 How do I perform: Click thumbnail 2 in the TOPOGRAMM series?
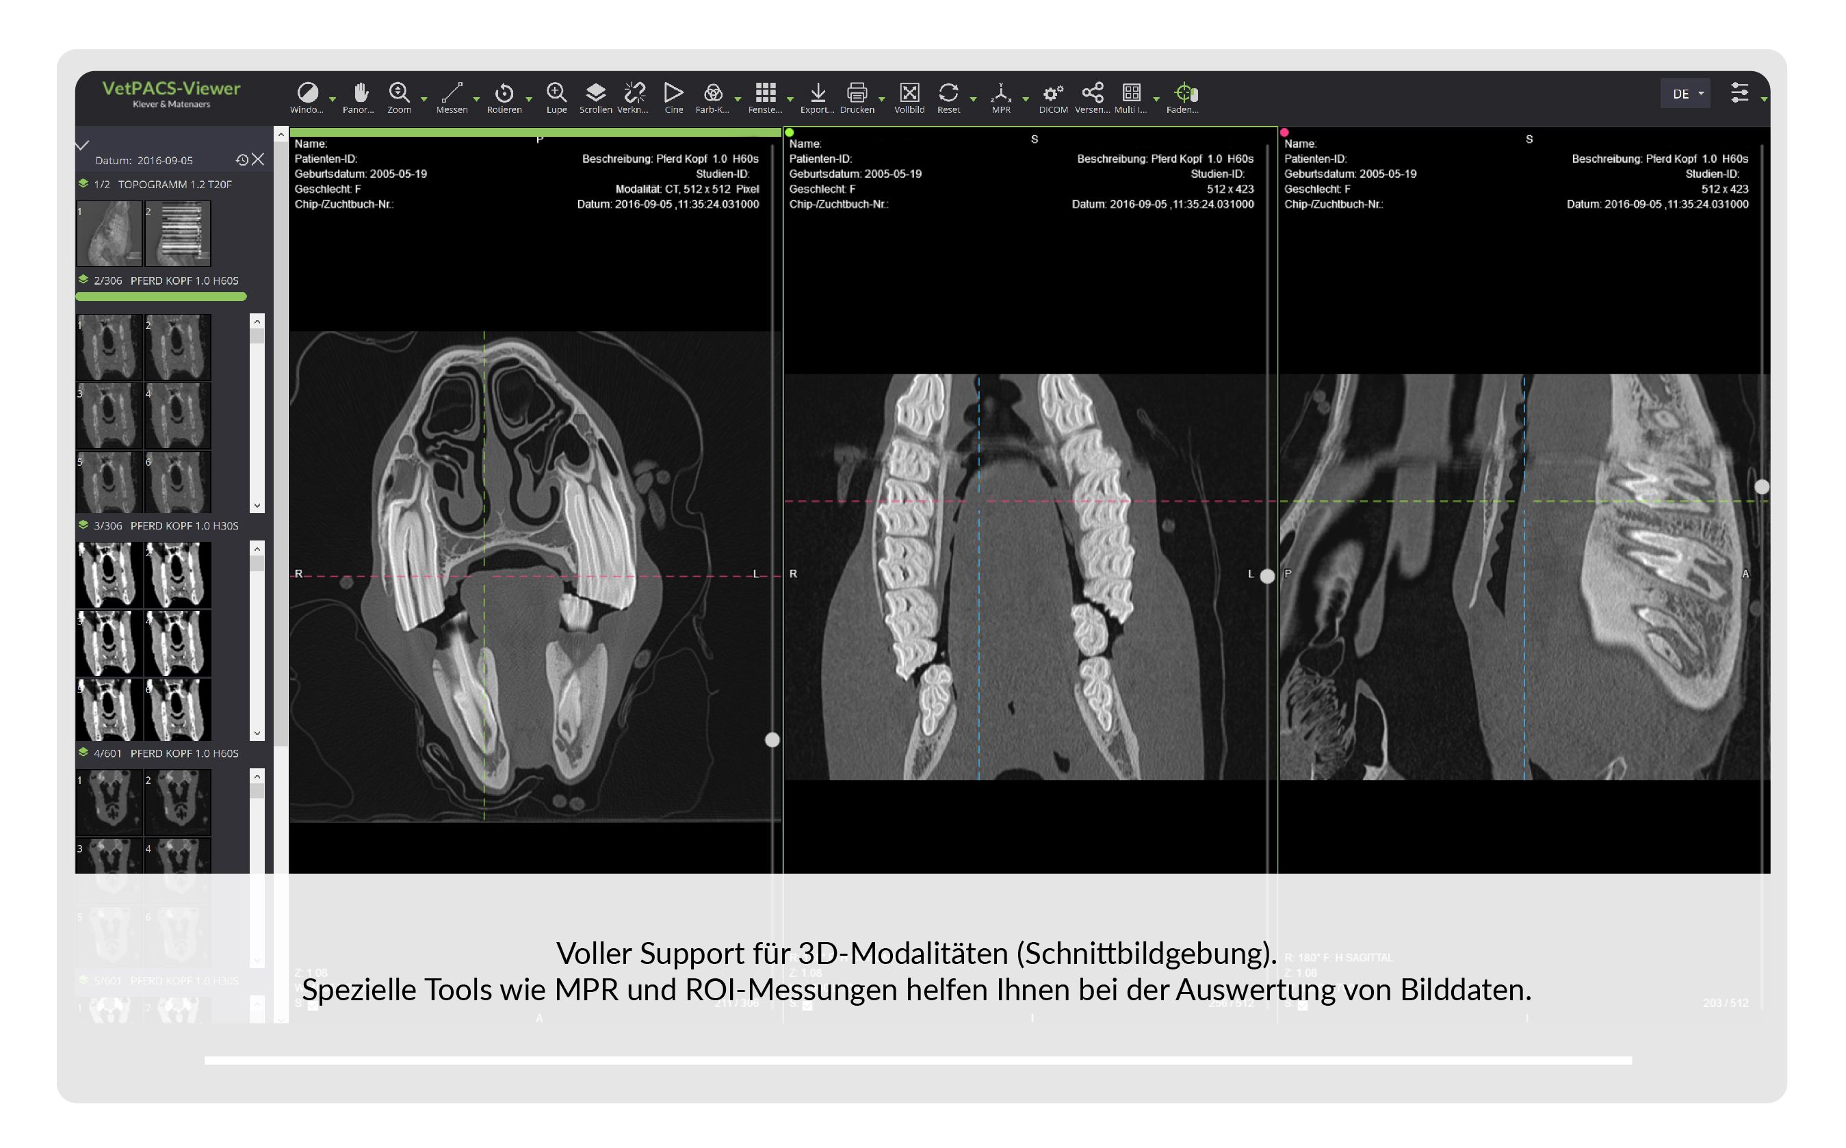181,233
